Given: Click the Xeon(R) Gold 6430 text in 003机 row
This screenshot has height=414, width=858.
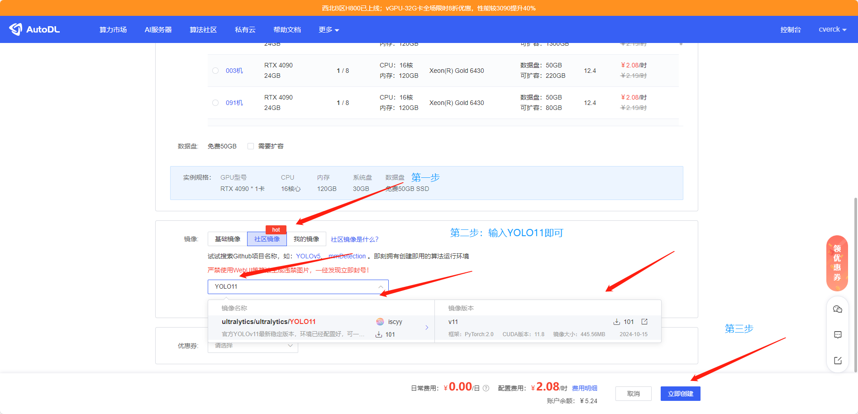Looking at the screenshot, I should (x=457, y=71).
